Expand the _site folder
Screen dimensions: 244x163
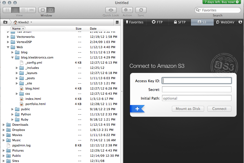[17, 83]
